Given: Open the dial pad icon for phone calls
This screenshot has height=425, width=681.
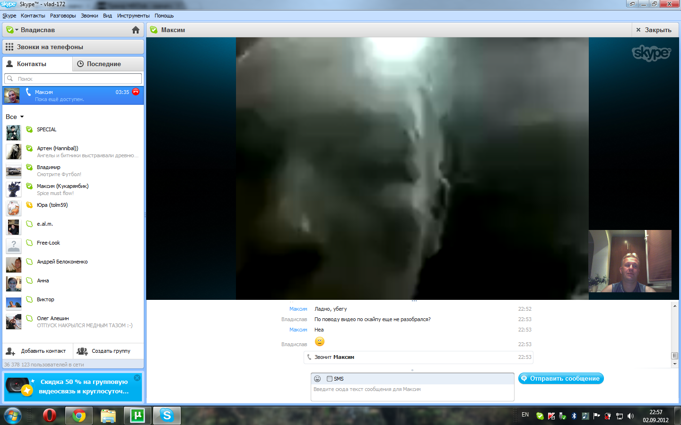Looking at the screenshot, I should coord(9,47).
